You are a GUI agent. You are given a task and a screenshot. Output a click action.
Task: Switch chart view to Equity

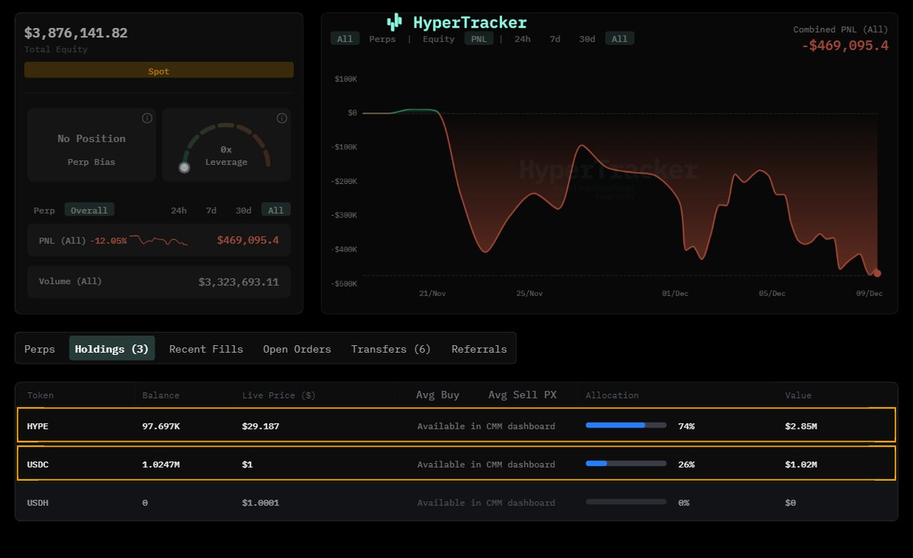coord(438,38)
